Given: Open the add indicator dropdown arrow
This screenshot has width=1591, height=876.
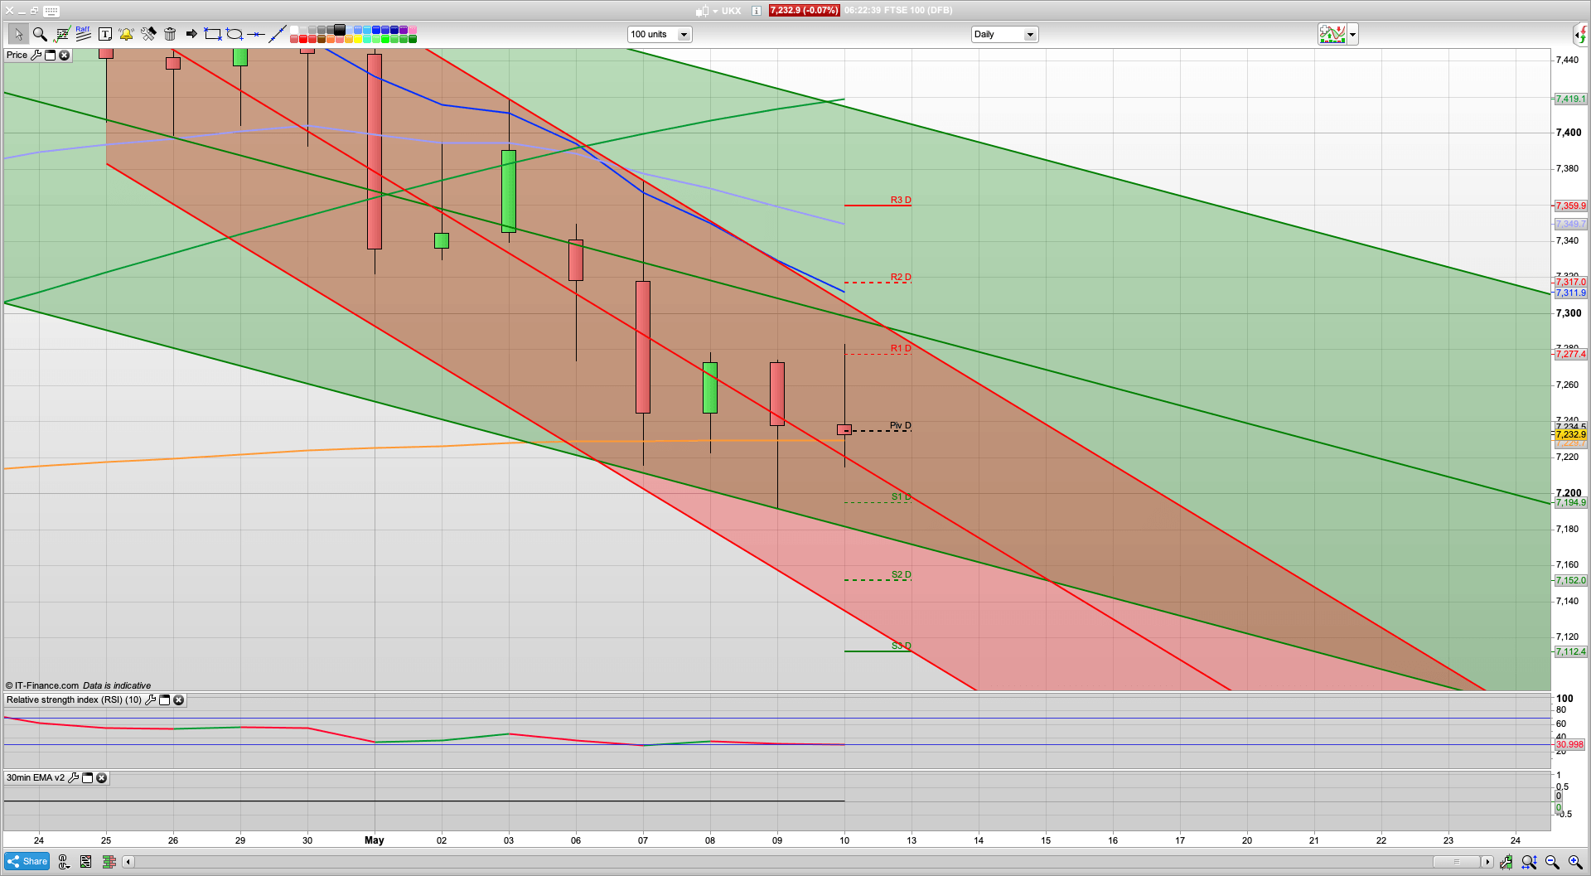Looking at the screenshot, I should tap(1352, 35).
